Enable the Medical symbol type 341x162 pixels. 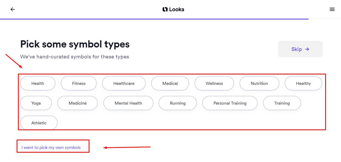[x=170, y=83]
